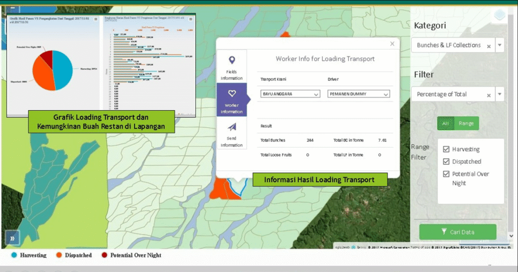Uncheck the Harvesting checkbox

pyautogui.click(x=446, y=149)
